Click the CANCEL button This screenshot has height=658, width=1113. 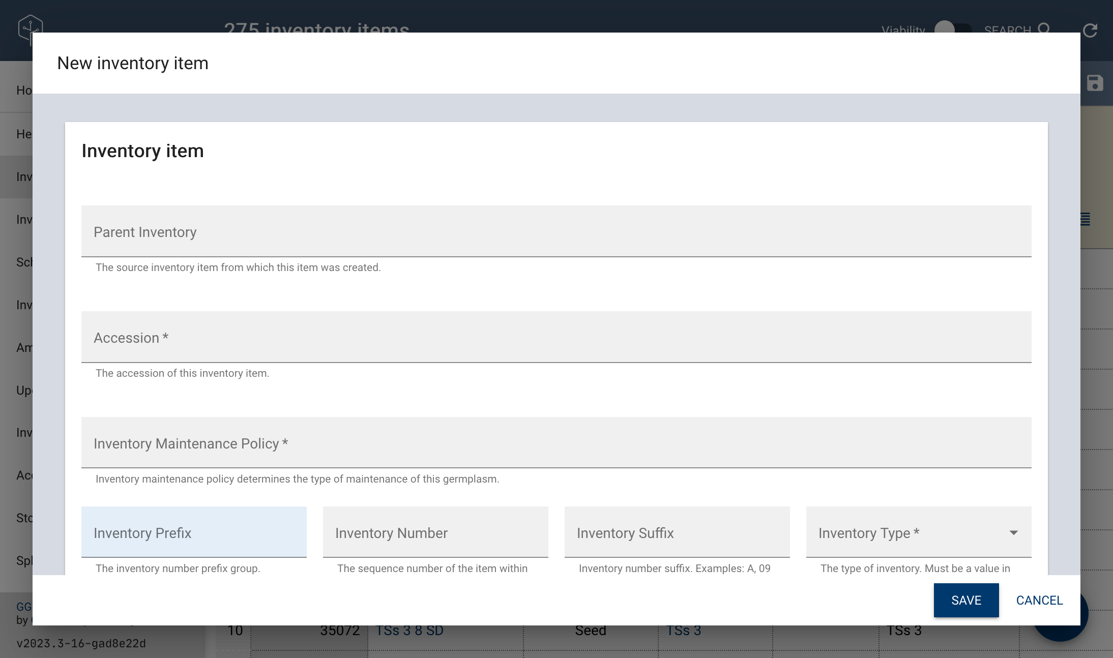1039,600
